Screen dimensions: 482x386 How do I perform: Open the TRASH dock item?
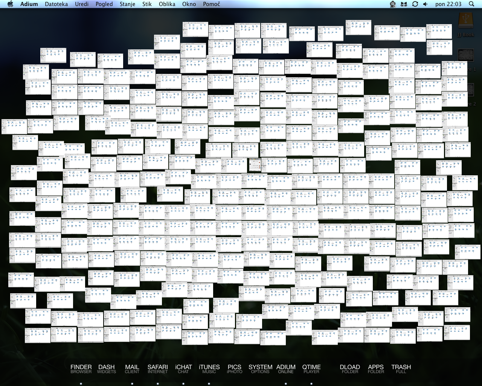tap(401, 369)
